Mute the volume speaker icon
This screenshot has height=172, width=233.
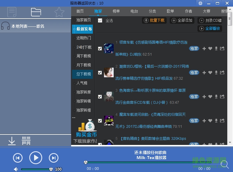(16, 169)
